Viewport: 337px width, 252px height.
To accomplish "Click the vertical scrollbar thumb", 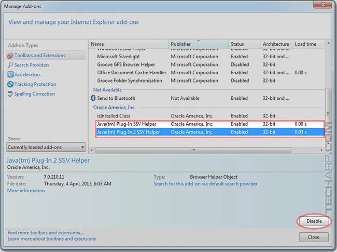I will point(328,113).
